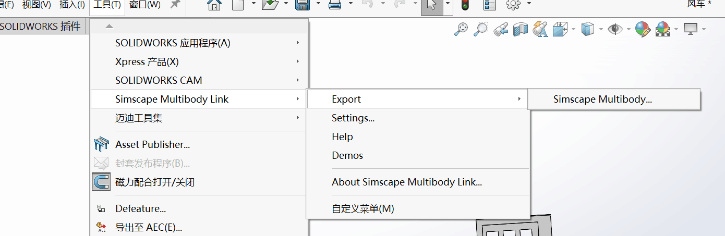Image resolution: width=725 pixels, height=236 pixels.
Task: Click the View Orientation cube icon
Action: pyautogui.click(x=560, y=29)
